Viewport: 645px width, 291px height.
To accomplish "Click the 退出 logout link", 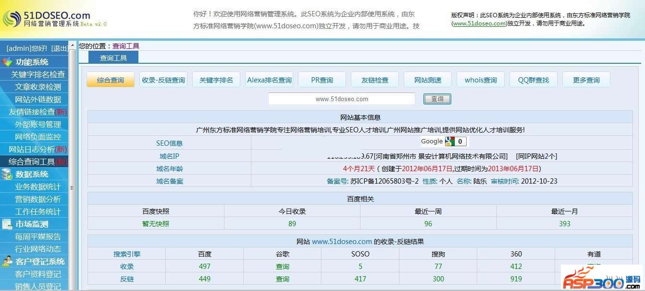I will click(x=60, y=48).
